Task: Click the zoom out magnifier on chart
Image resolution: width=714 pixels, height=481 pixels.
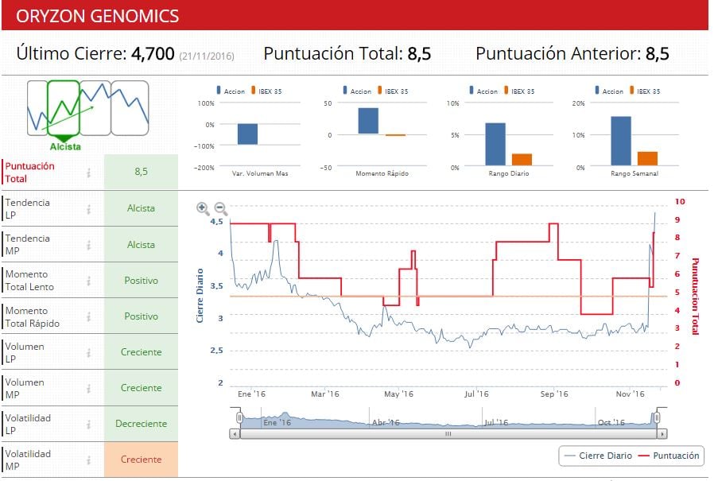Action: [x=221, y=209]
